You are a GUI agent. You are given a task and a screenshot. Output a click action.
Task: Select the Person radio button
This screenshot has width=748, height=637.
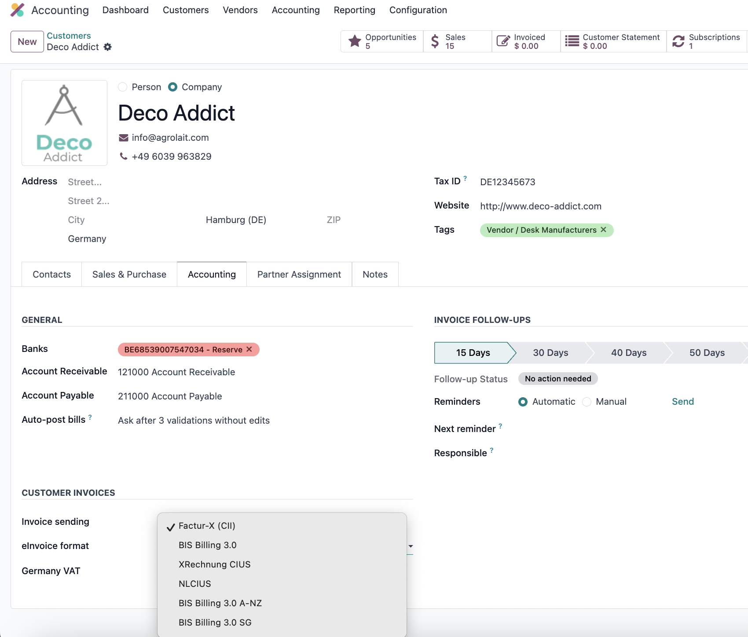coord(123,87)
